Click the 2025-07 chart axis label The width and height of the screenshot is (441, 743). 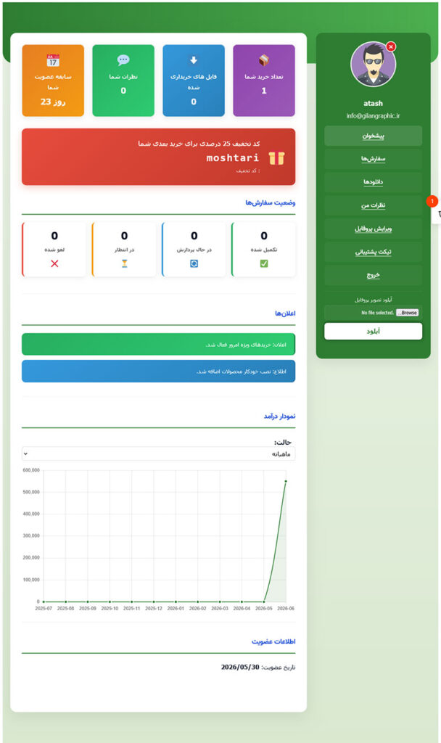click(44, 609)
